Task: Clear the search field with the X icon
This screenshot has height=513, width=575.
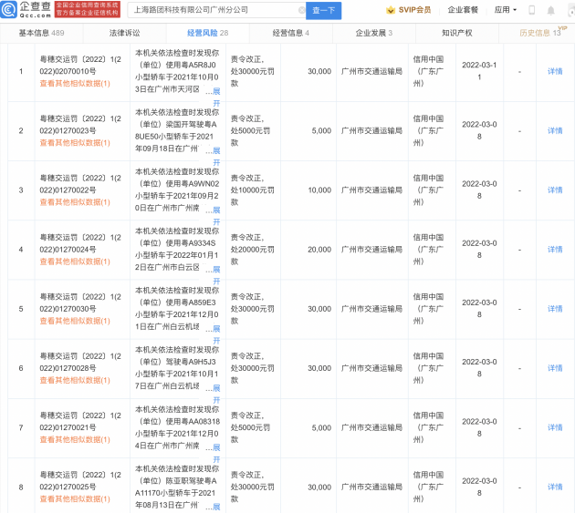Action: tap(302, 10)
